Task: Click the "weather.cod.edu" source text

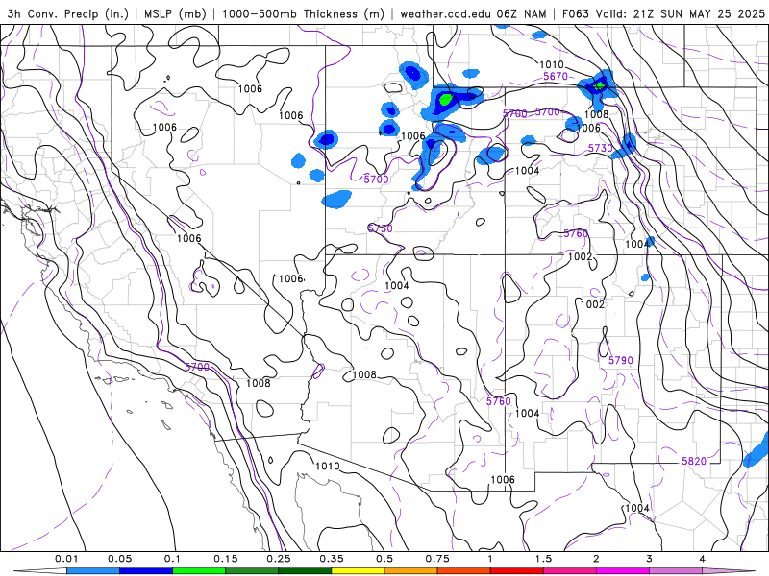Action: coord(446,14)
